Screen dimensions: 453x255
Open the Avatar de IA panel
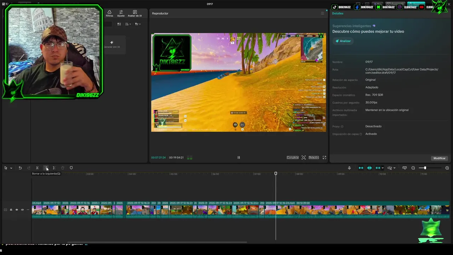click(x=135, y=13)
